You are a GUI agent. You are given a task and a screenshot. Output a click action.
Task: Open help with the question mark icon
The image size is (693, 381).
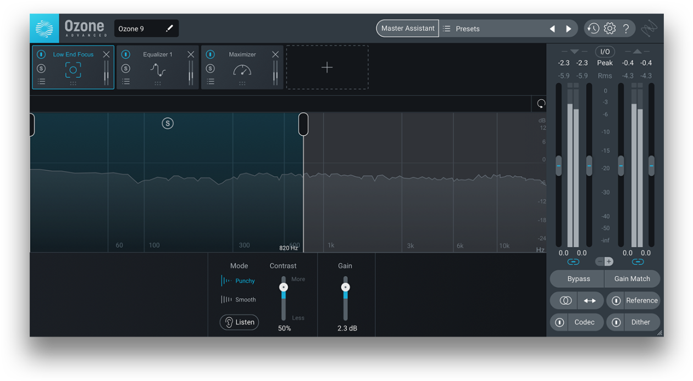coord(626,29)
